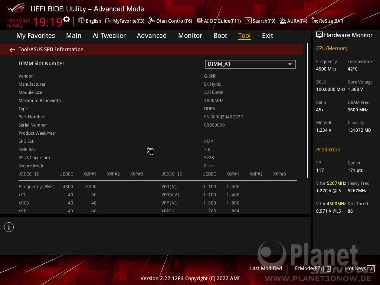
Task: Click the Maximum Bandwidth 4800MHz value
Action: 213,100
